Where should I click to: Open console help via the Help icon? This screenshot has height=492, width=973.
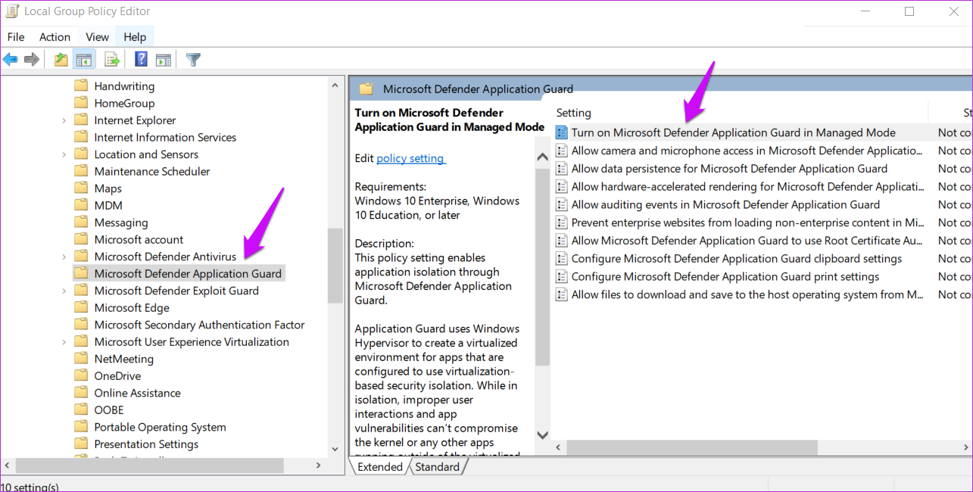[141, 59]
